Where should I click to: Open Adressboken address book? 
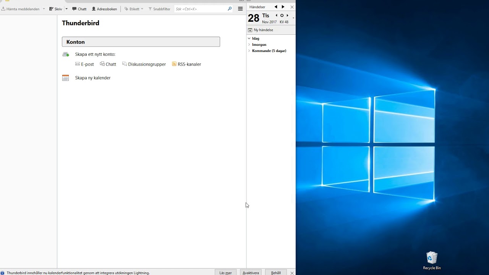[104, 9]
